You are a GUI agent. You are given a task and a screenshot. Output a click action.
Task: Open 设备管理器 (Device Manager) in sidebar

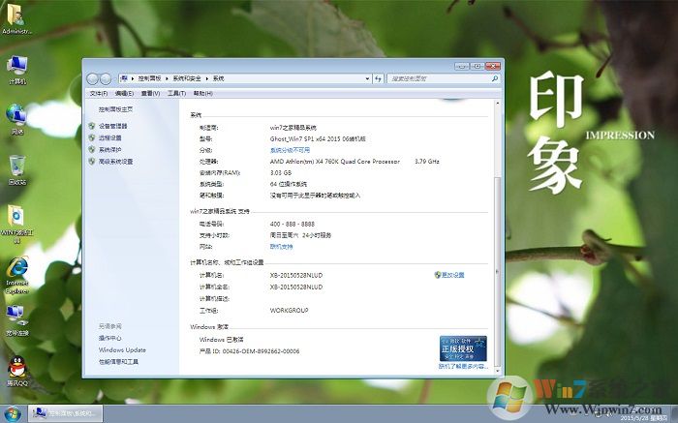(112, 126)
